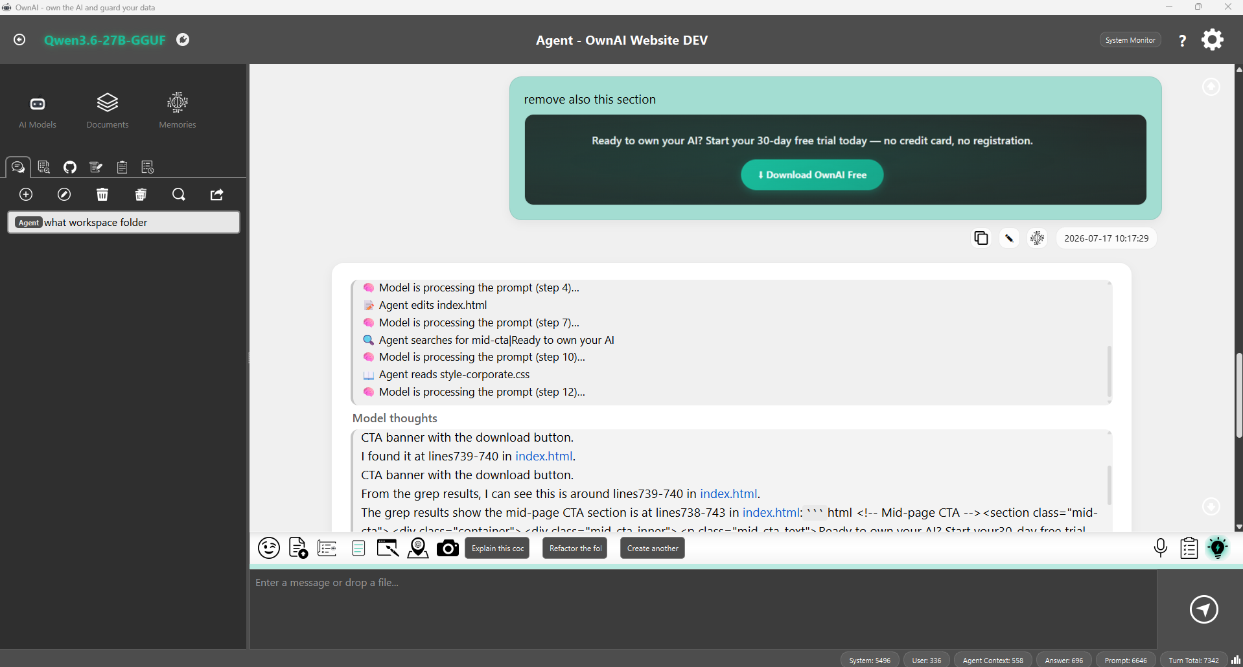Click the 'Explain this coc' suggestion

pos(497,548)
